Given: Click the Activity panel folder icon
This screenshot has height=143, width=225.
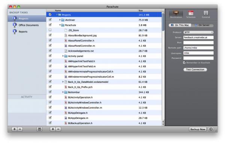Looking at the screenshot, I should tap(66, 56).
